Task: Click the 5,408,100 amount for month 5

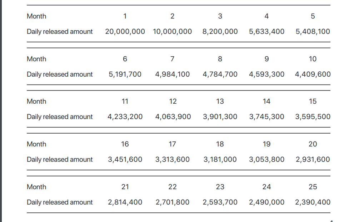Action: (x=313, y=32)
